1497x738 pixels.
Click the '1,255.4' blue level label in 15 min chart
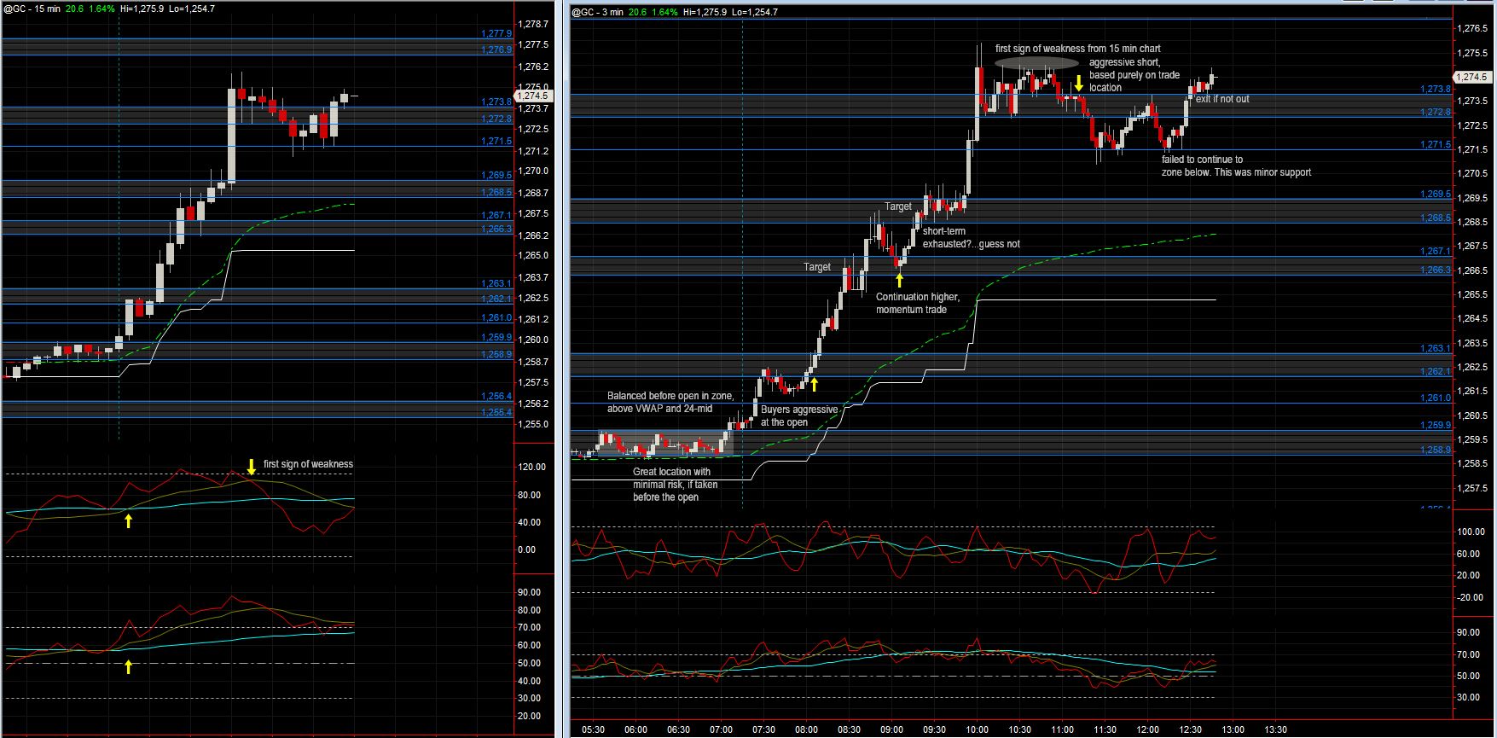tap(496, 412)
